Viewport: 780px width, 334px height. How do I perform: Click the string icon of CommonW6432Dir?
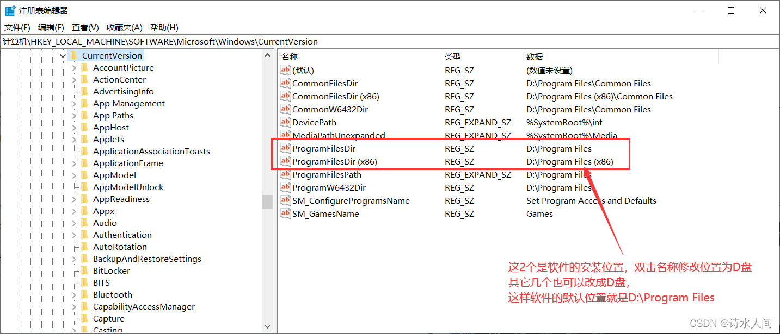pyautogui.click(x=286, y=109)
